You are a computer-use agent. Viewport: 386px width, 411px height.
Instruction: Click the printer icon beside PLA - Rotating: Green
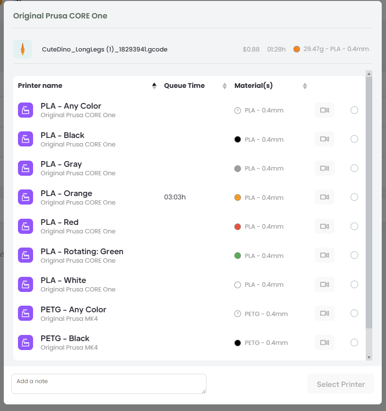click(x=26, y=256)
